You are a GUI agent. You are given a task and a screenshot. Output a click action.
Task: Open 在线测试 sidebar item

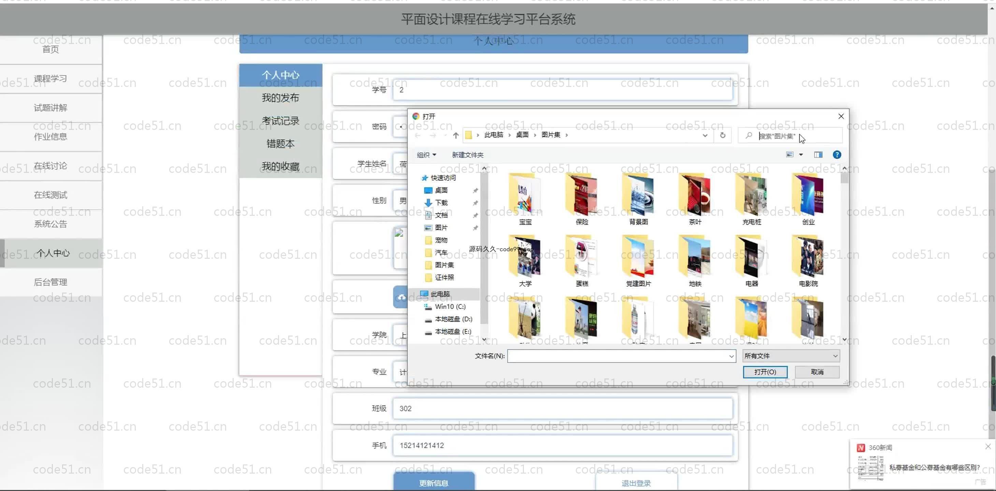[50, 195]
